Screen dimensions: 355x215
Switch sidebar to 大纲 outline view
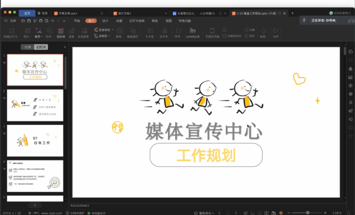pos(27,47)
